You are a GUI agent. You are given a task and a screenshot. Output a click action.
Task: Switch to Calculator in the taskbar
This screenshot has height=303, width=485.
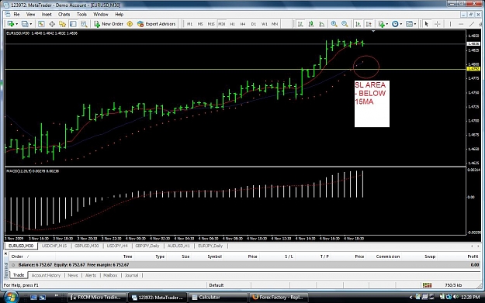click(217, 297)
